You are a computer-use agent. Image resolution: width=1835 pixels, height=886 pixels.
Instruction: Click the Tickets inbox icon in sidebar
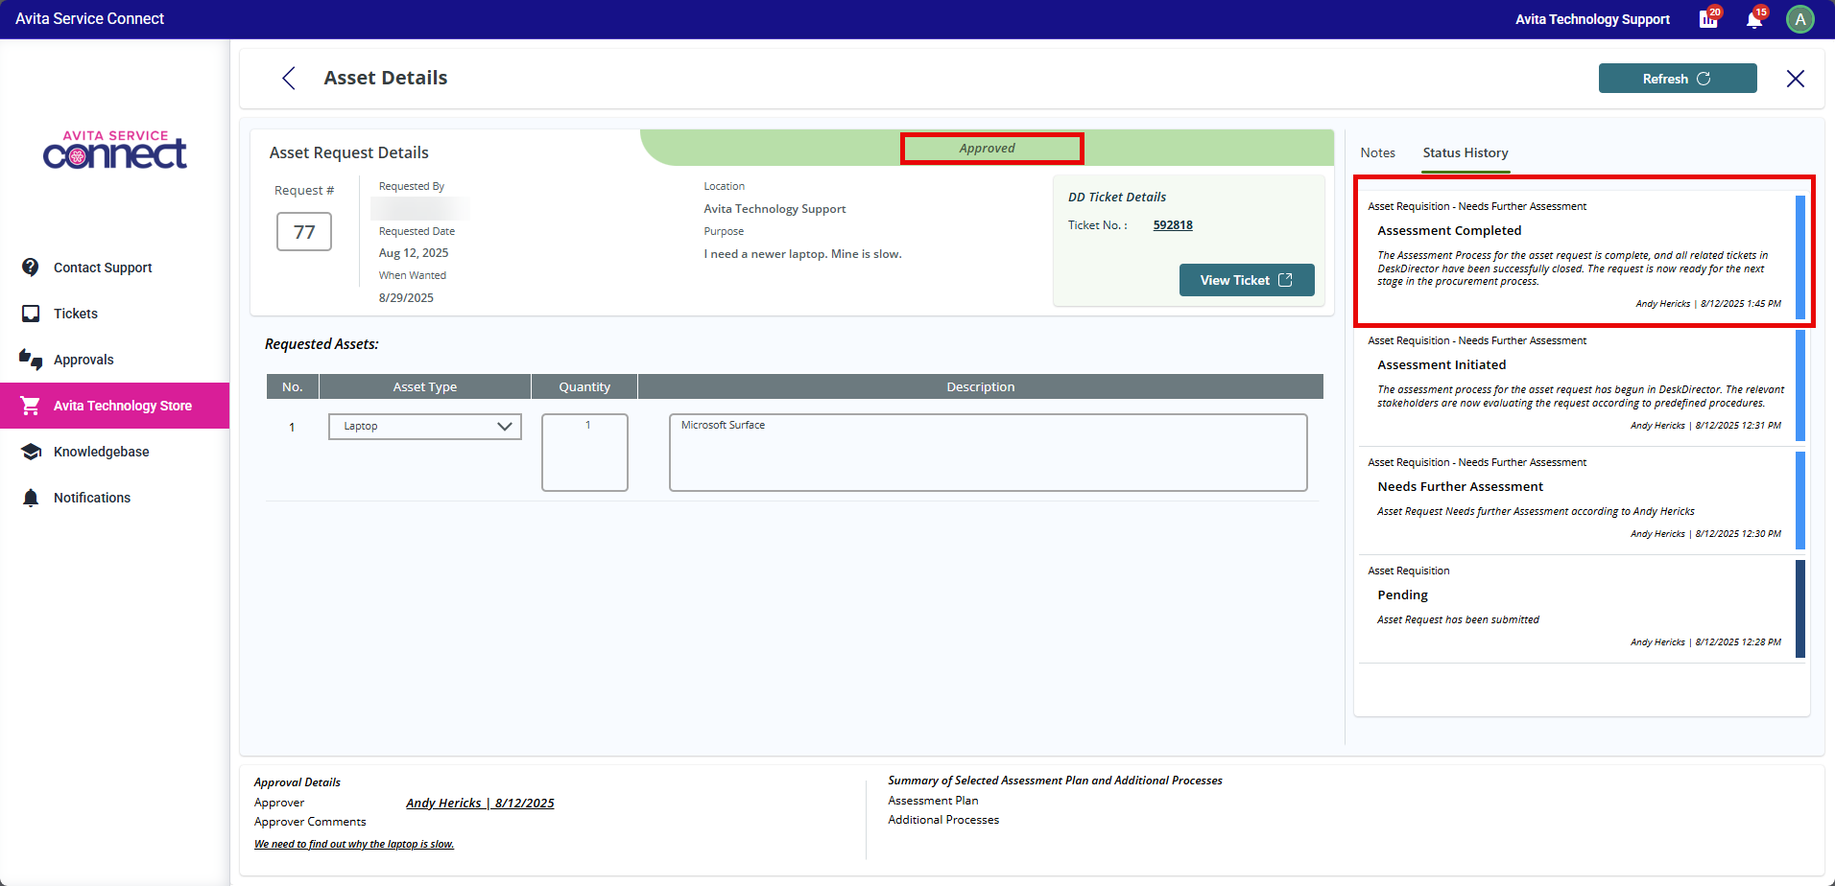(x=31, y=314)
